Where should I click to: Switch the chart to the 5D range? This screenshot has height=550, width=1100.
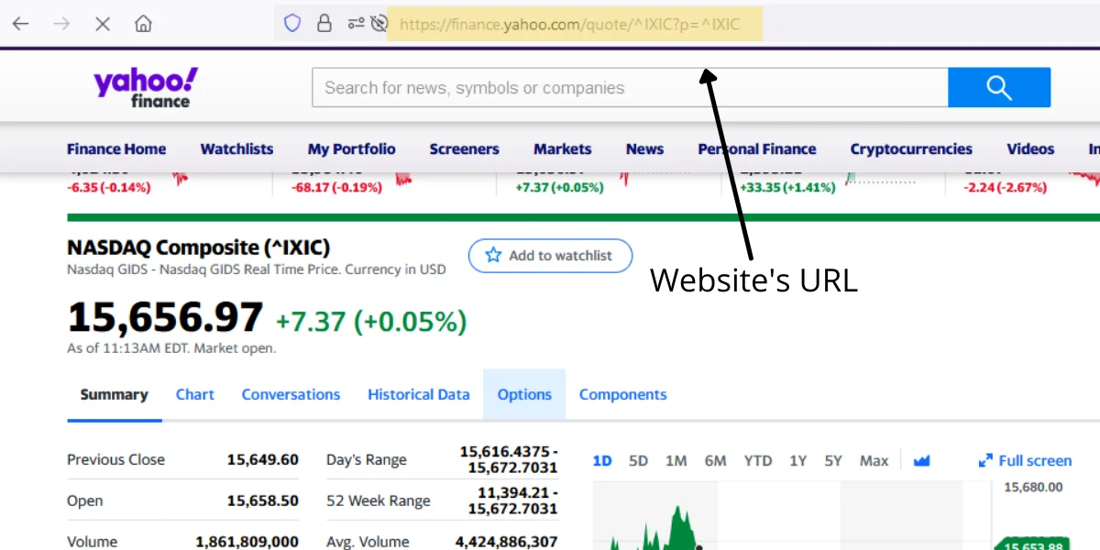point(638,461)
